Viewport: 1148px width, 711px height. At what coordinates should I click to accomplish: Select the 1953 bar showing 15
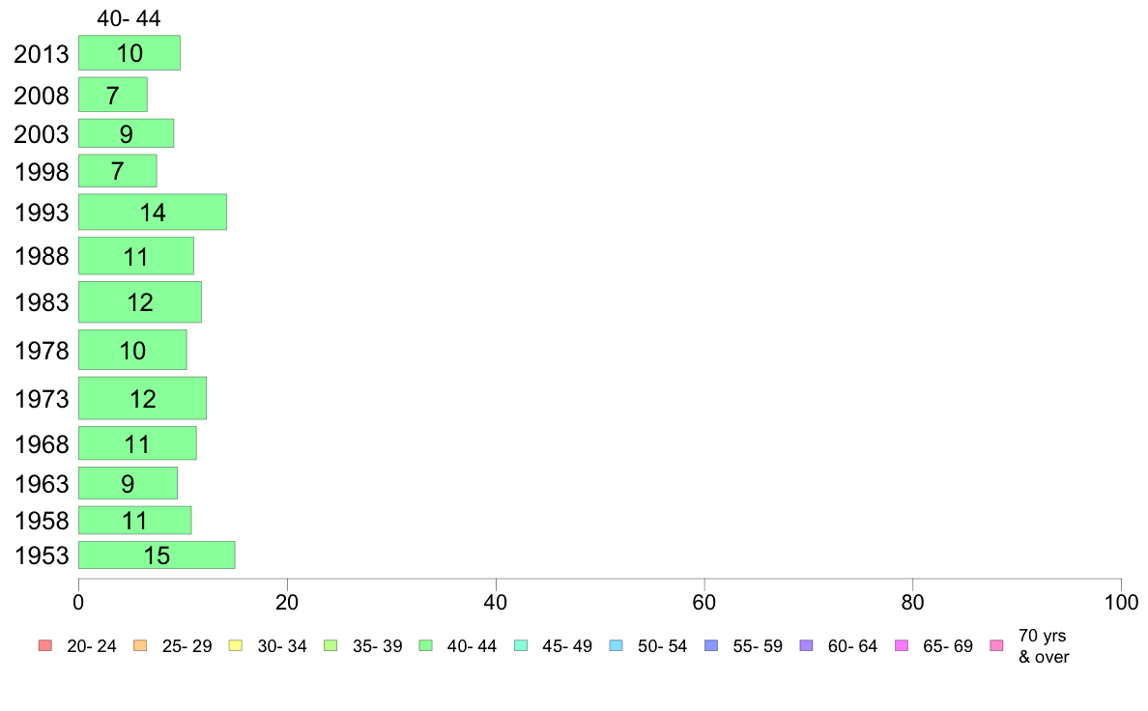[157, 555]
